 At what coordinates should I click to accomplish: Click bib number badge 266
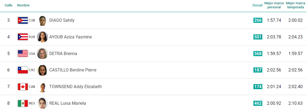coord(258,20)
